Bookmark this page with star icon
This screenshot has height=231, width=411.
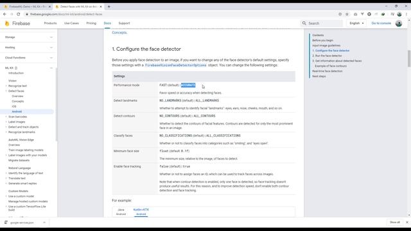coord(347,14)
